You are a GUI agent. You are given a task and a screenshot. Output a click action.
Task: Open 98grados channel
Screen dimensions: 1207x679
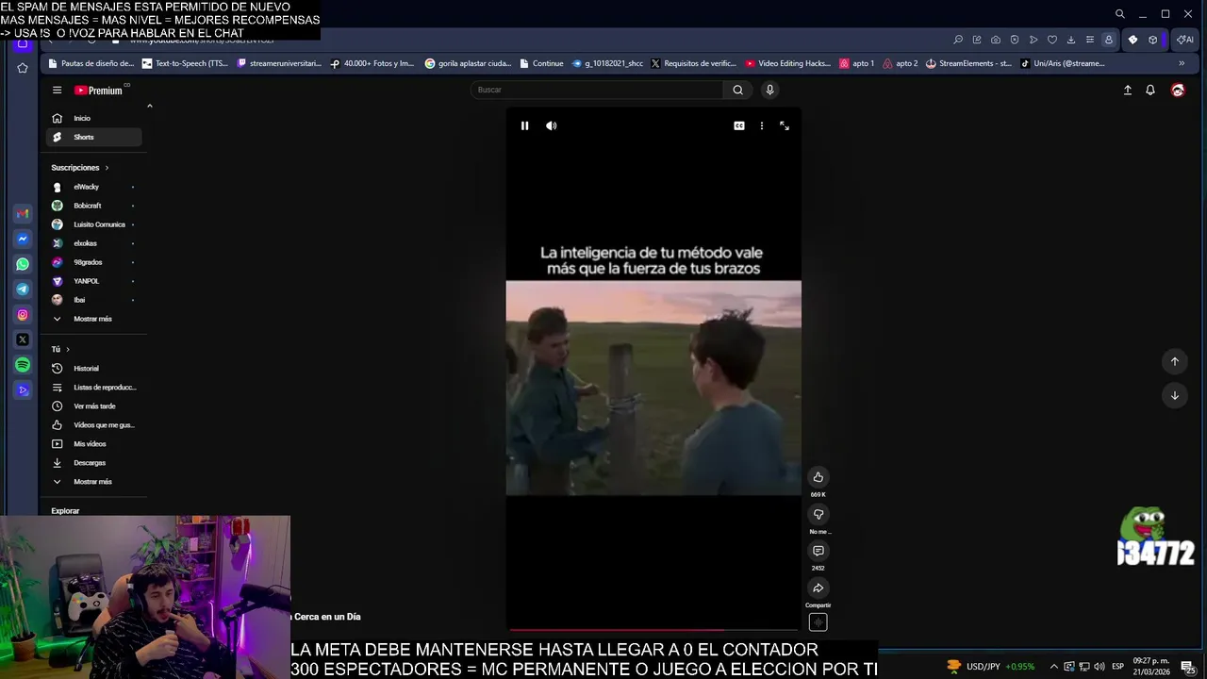93,262
